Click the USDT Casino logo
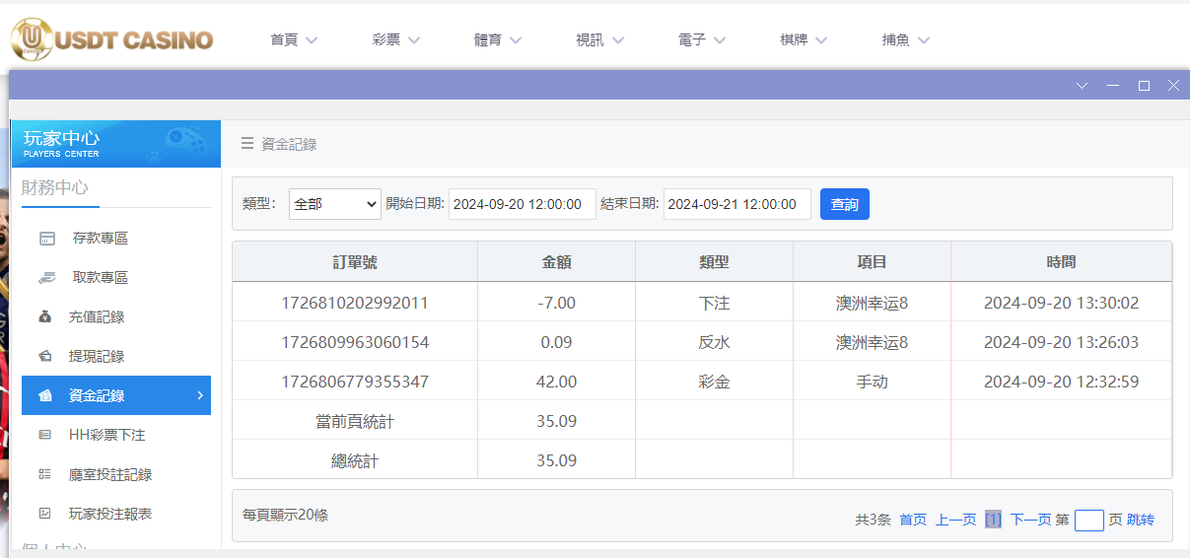 (x=111, y=39)
